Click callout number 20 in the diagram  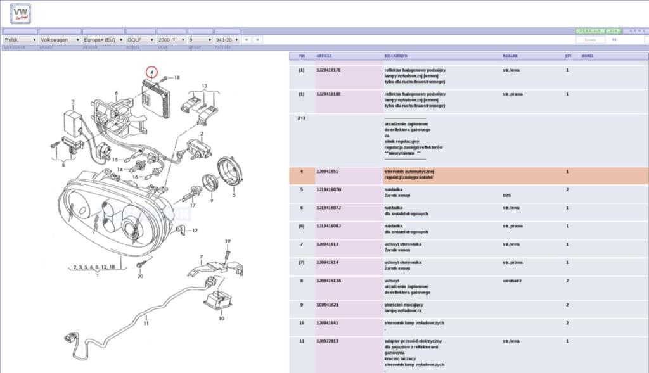[140, 276]
